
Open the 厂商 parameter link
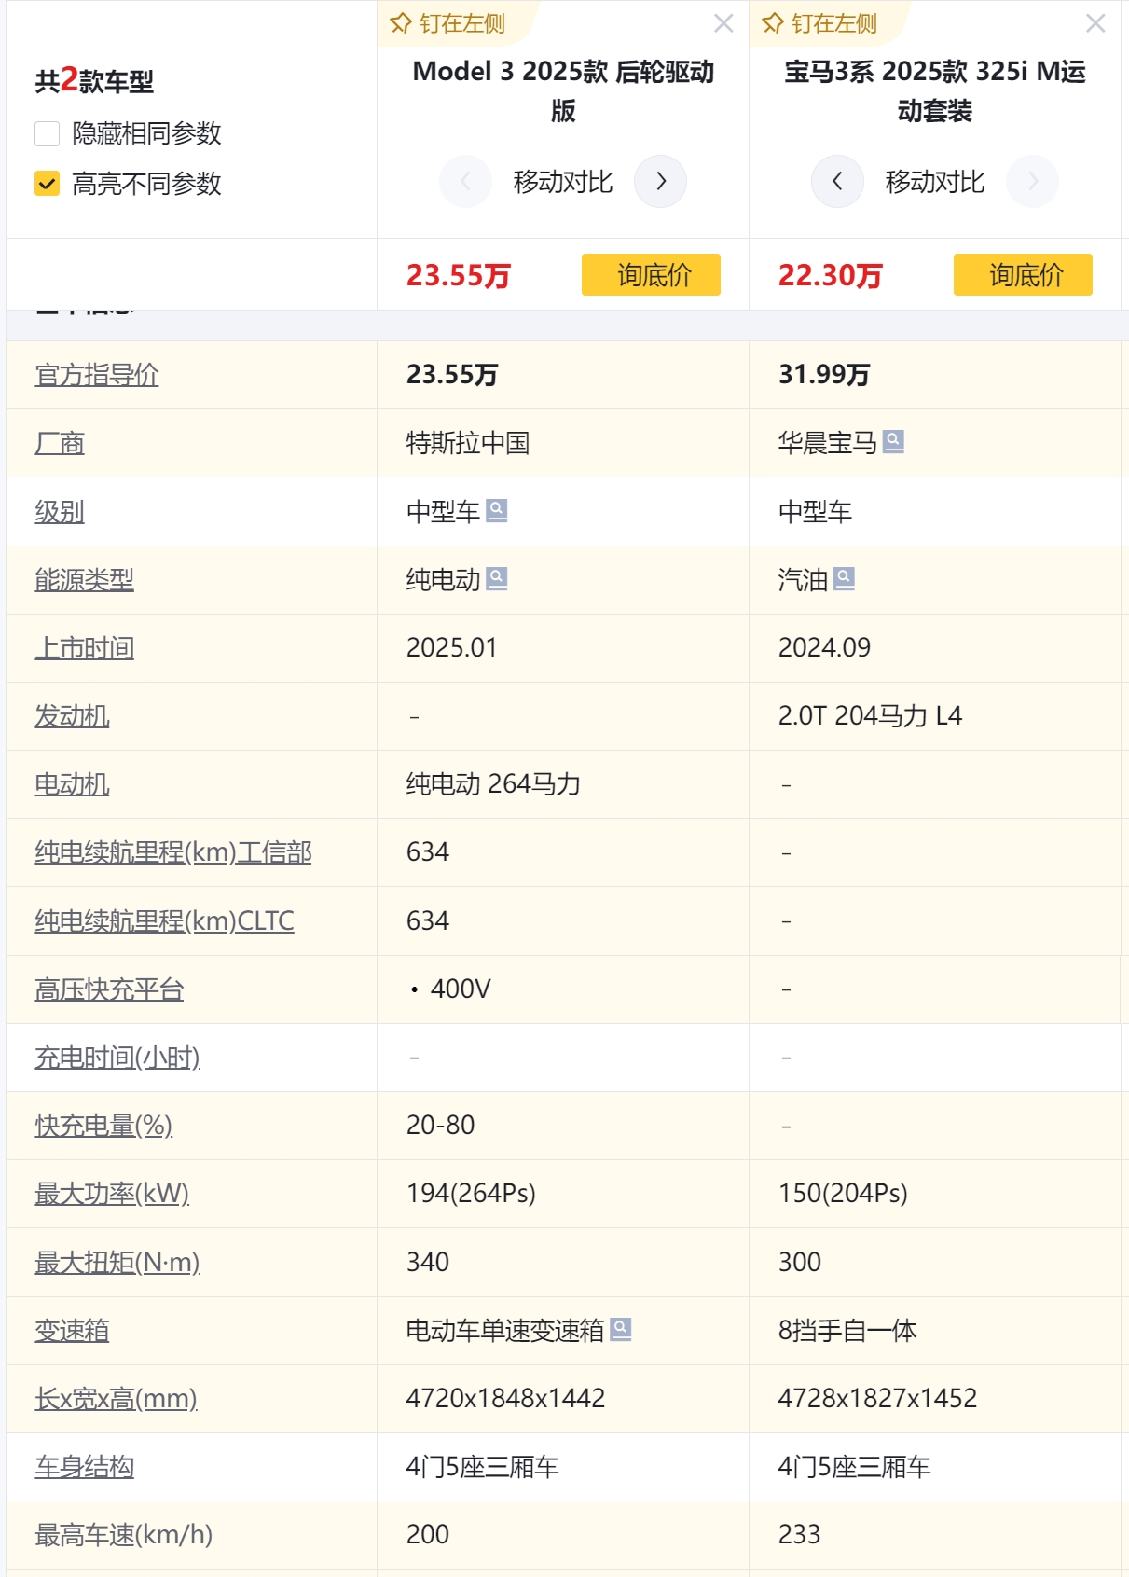coord(60,443)
